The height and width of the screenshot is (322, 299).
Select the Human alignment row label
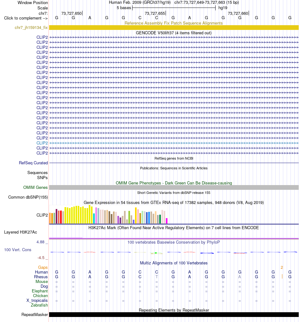(x=41, y=272)
